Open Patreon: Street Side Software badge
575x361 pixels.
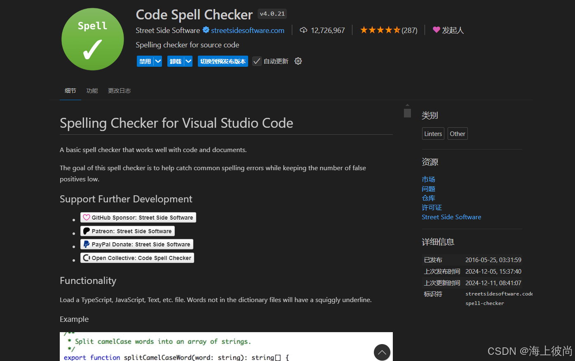tap(127, 231)
